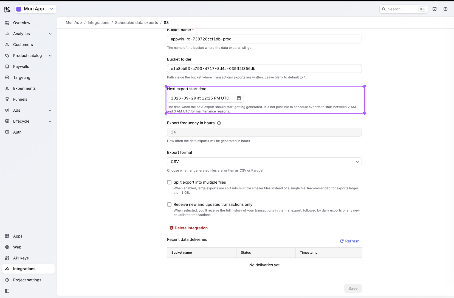This screenshot has height=298, width=454.
Task: Click the Export frequency hours field
Action: pyautogui.click(x=264, y=132)
